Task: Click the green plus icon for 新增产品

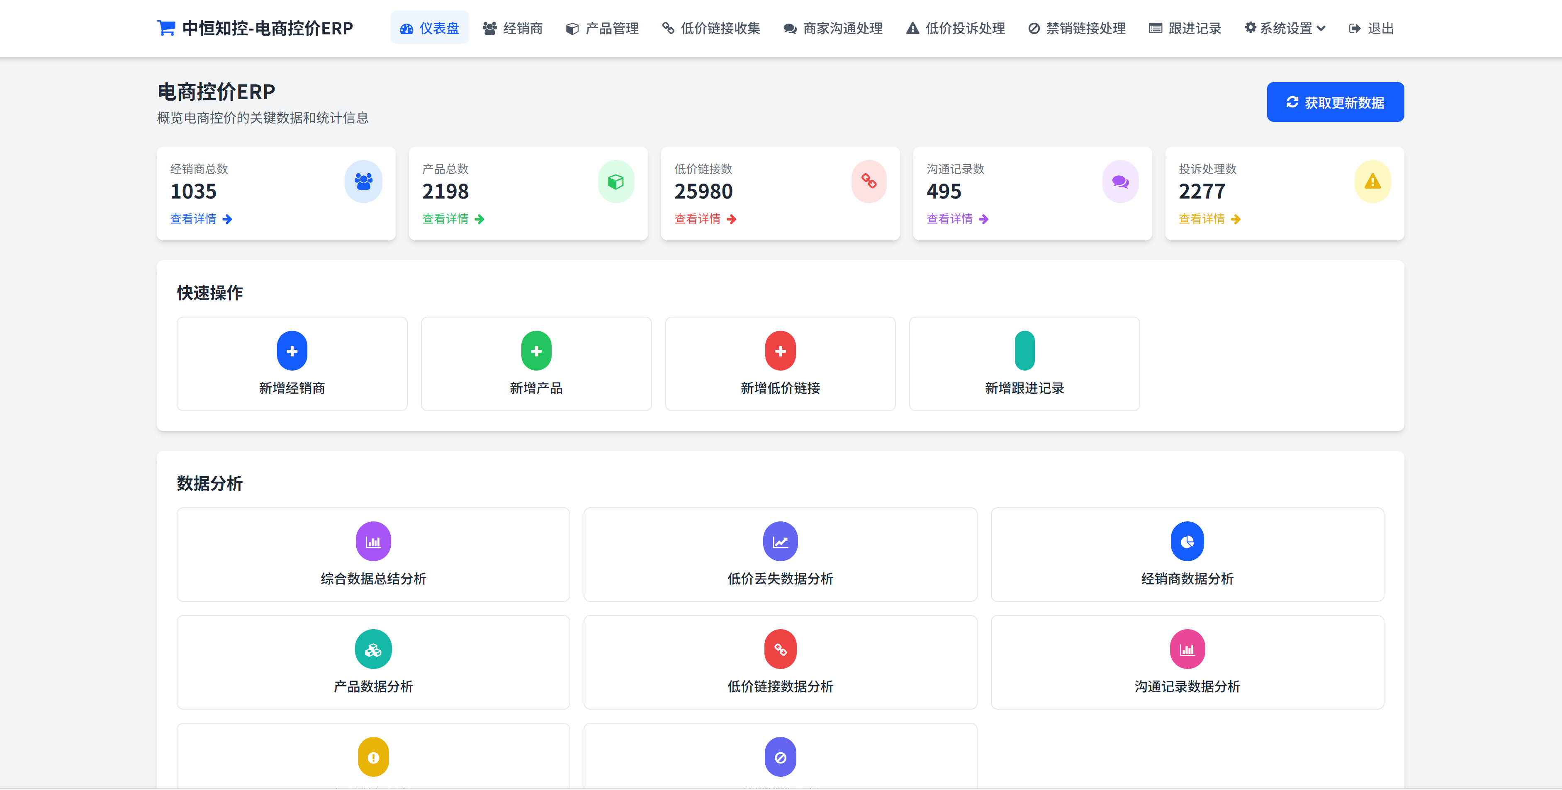Action: coord(536,351)
